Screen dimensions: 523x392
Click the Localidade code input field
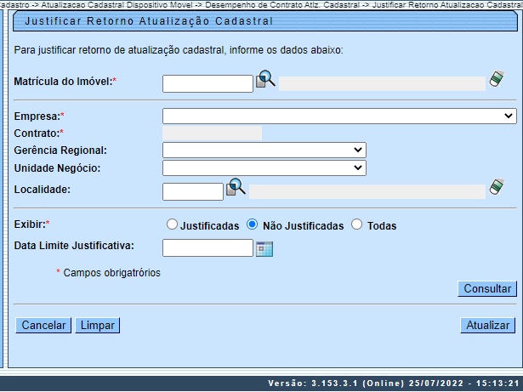192,192
